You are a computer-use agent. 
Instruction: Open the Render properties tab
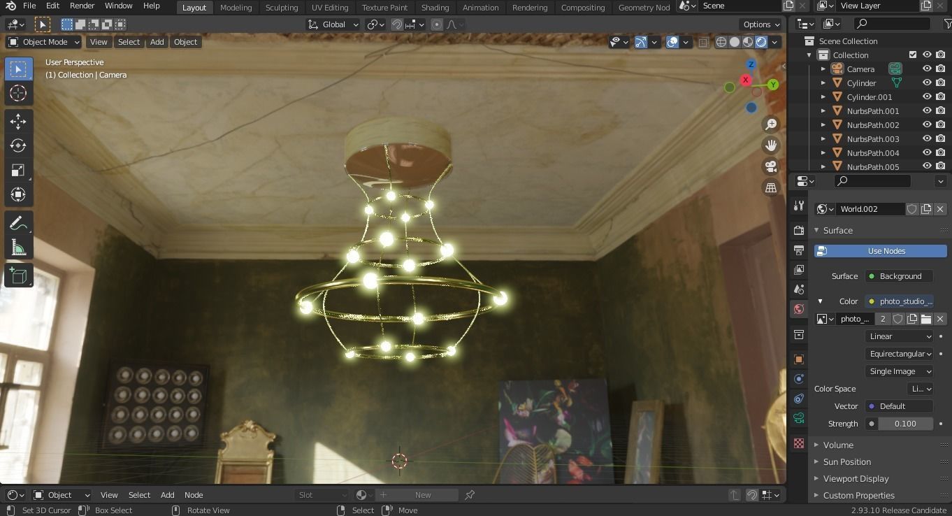click(x=799, y=230)
